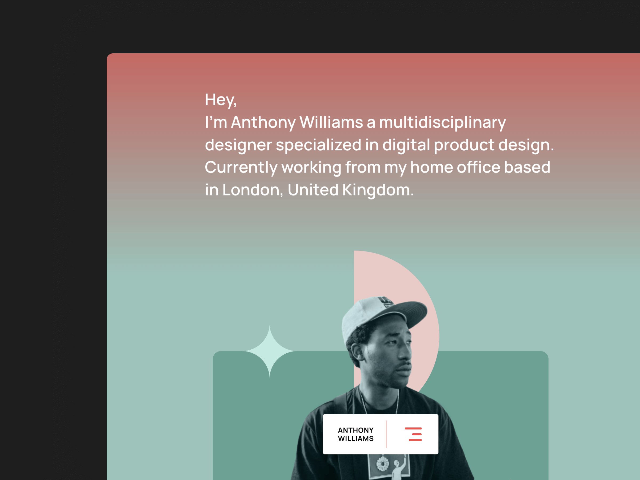Click the "in London, United Kingdom." text
The width and height of the screenshot is (640, 480).
tap(309, 190)
